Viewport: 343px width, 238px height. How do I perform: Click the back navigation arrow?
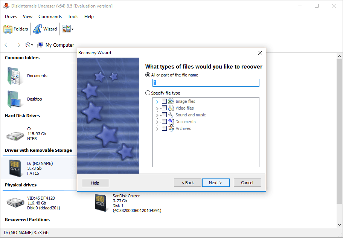click(7, 45)
